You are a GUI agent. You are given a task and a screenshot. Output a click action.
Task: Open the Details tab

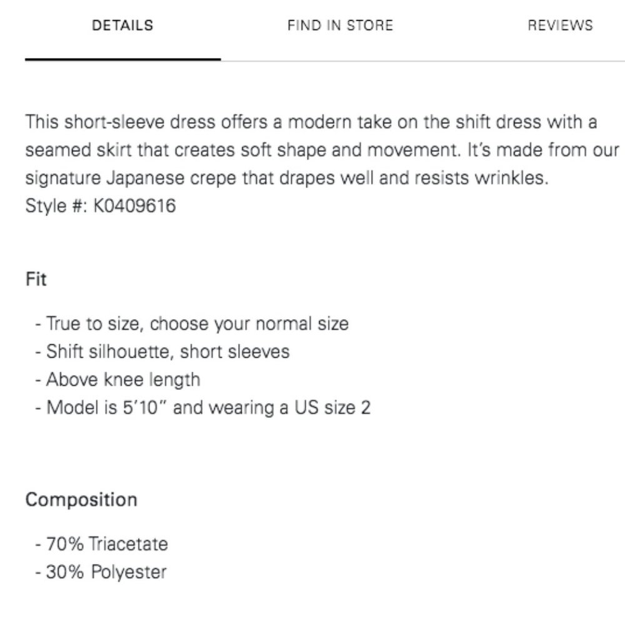[x=122, y=26]
